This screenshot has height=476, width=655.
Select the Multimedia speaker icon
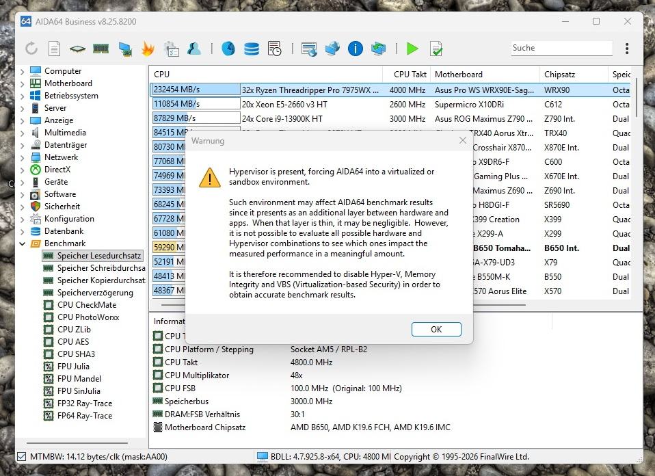36,133
